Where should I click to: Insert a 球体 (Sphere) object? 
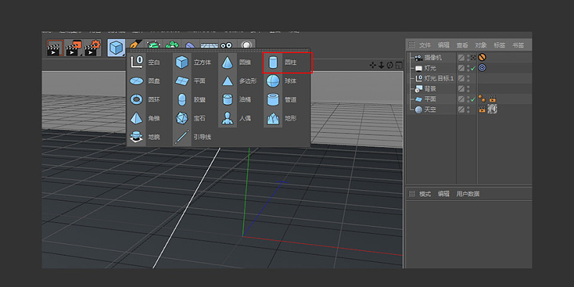[273, 81]
